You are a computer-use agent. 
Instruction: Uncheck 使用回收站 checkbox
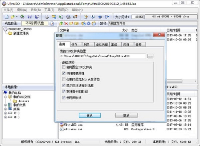64,98
